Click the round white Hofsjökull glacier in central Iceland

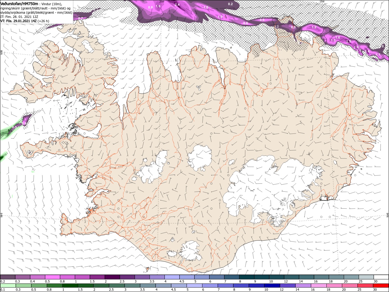click(x=200, y=158)
